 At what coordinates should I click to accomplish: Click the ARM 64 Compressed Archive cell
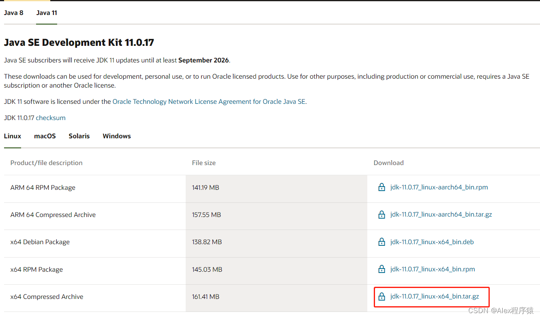(x=53, y=215)
